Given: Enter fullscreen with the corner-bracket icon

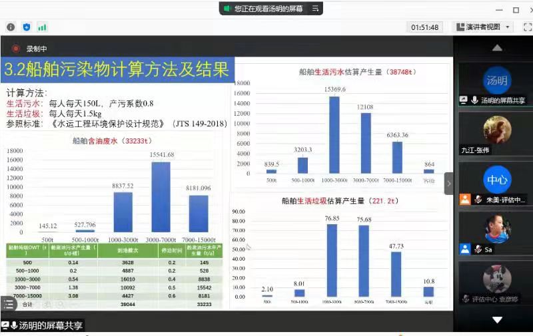Looking at the screenshot, I should pos(526,27).
